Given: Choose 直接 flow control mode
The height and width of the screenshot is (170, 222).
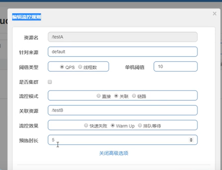Looking at the screenshot, I should [98, 96].
